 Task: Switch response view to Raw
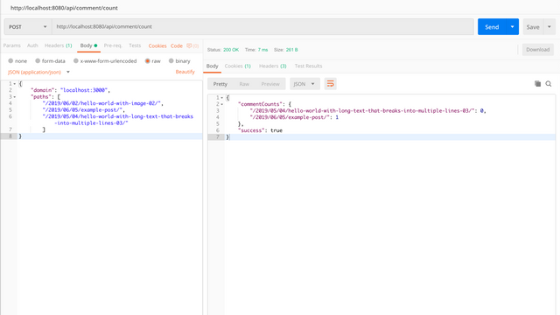[x=244, y=84]
